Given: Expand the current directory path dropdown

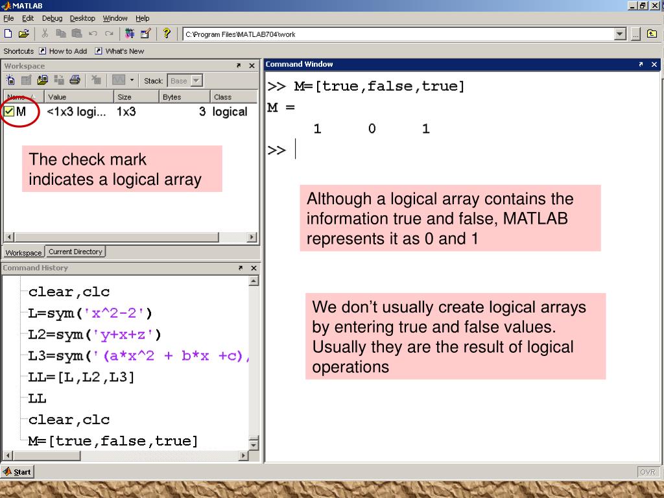Looking at the screenshot, I should point(620,34).
